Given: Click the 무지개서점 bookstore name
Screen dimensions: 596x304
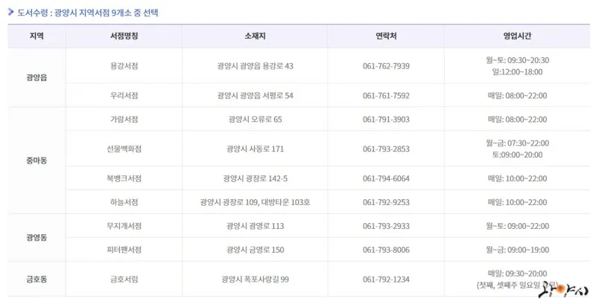Looking at the screenshot, I should (124, 226).
